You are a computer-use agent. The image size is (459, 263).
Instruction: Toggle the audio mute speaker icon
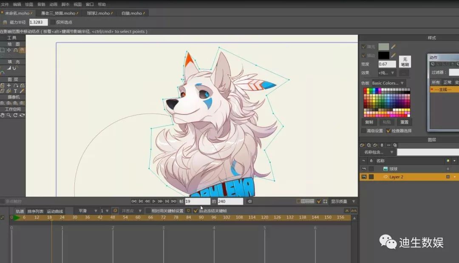point(250,201)
